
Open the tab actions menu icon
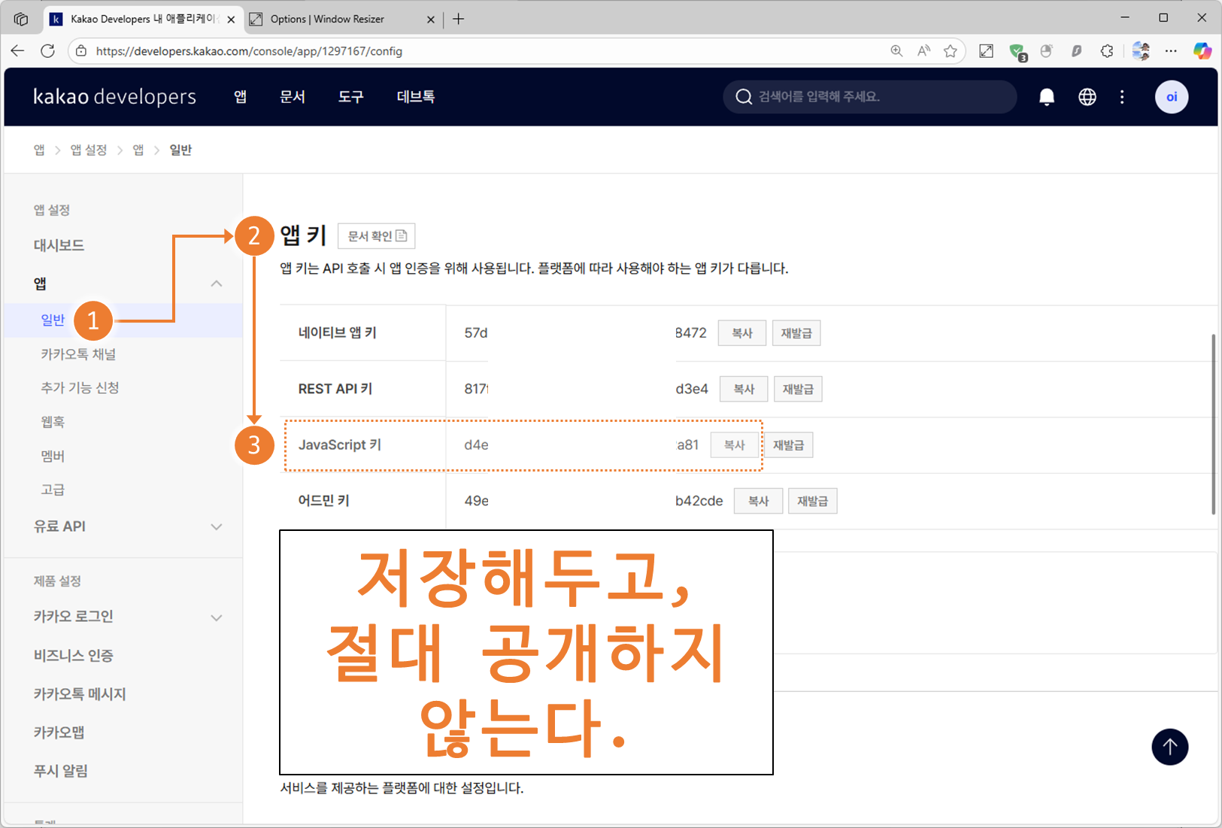(x=21, y=19)
